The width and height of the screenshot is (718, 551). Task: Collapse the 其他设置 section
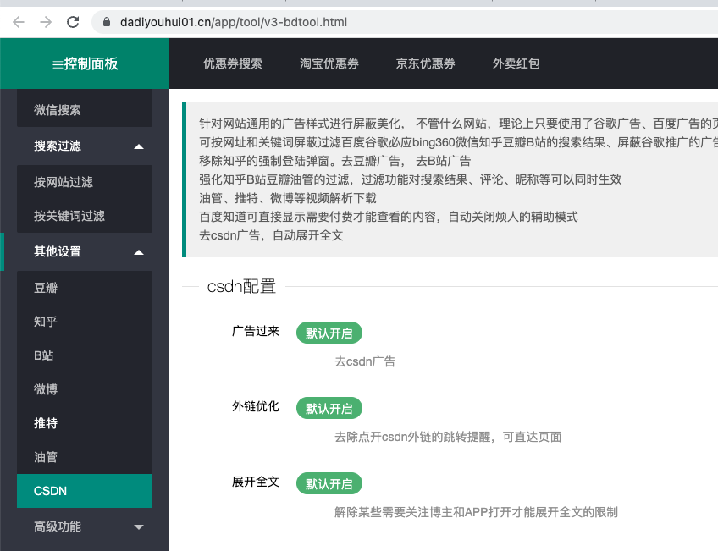(85, 251)
